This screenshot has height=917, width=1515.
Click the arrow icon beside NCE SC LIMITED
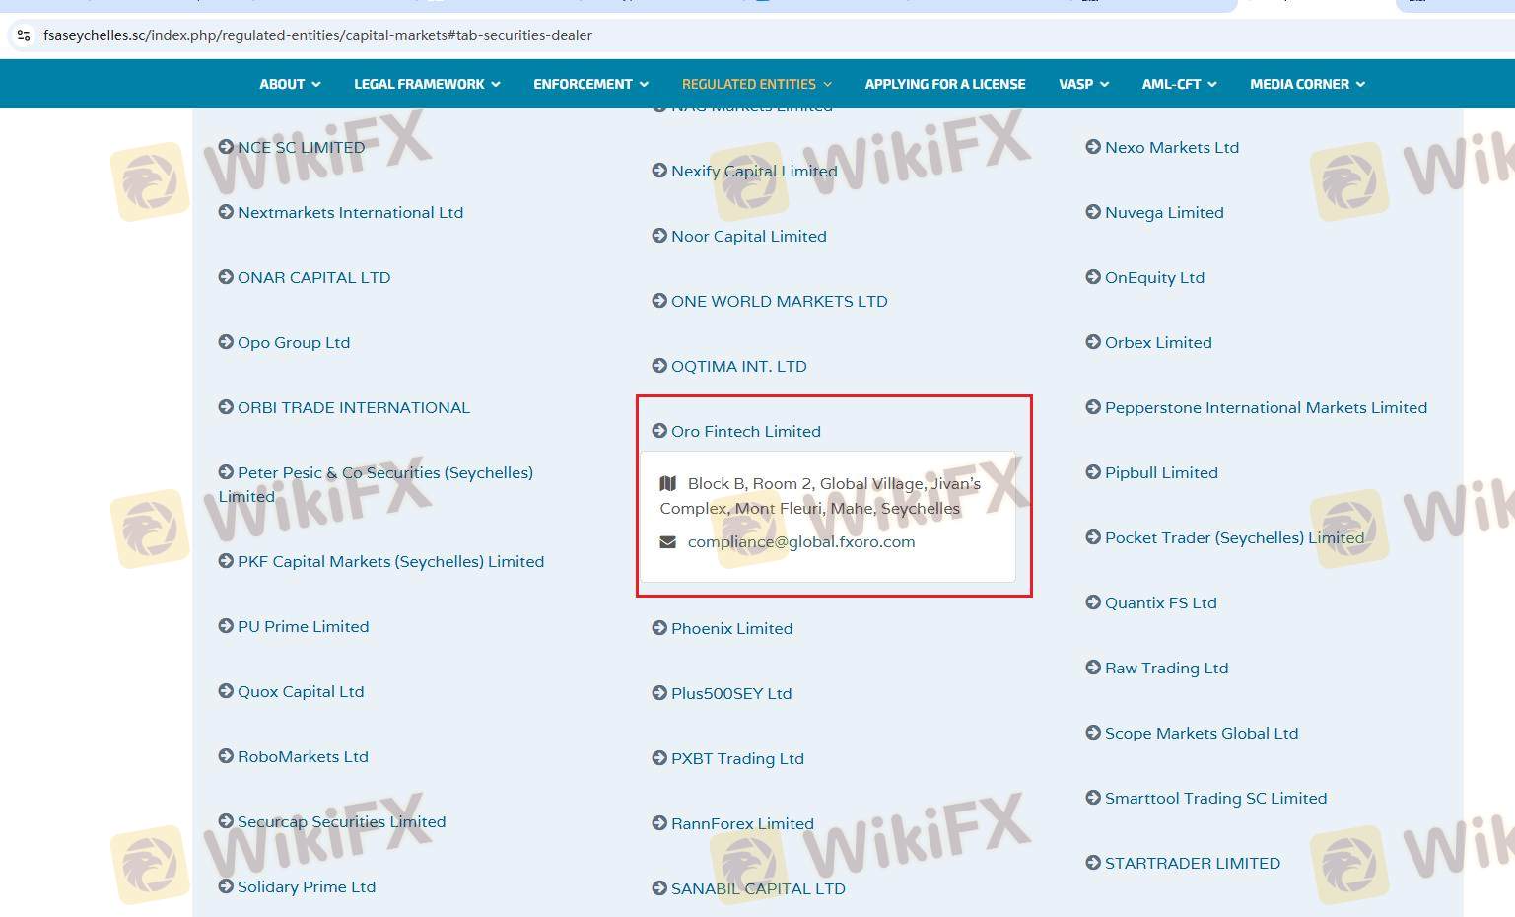click(x=226, y=147)
